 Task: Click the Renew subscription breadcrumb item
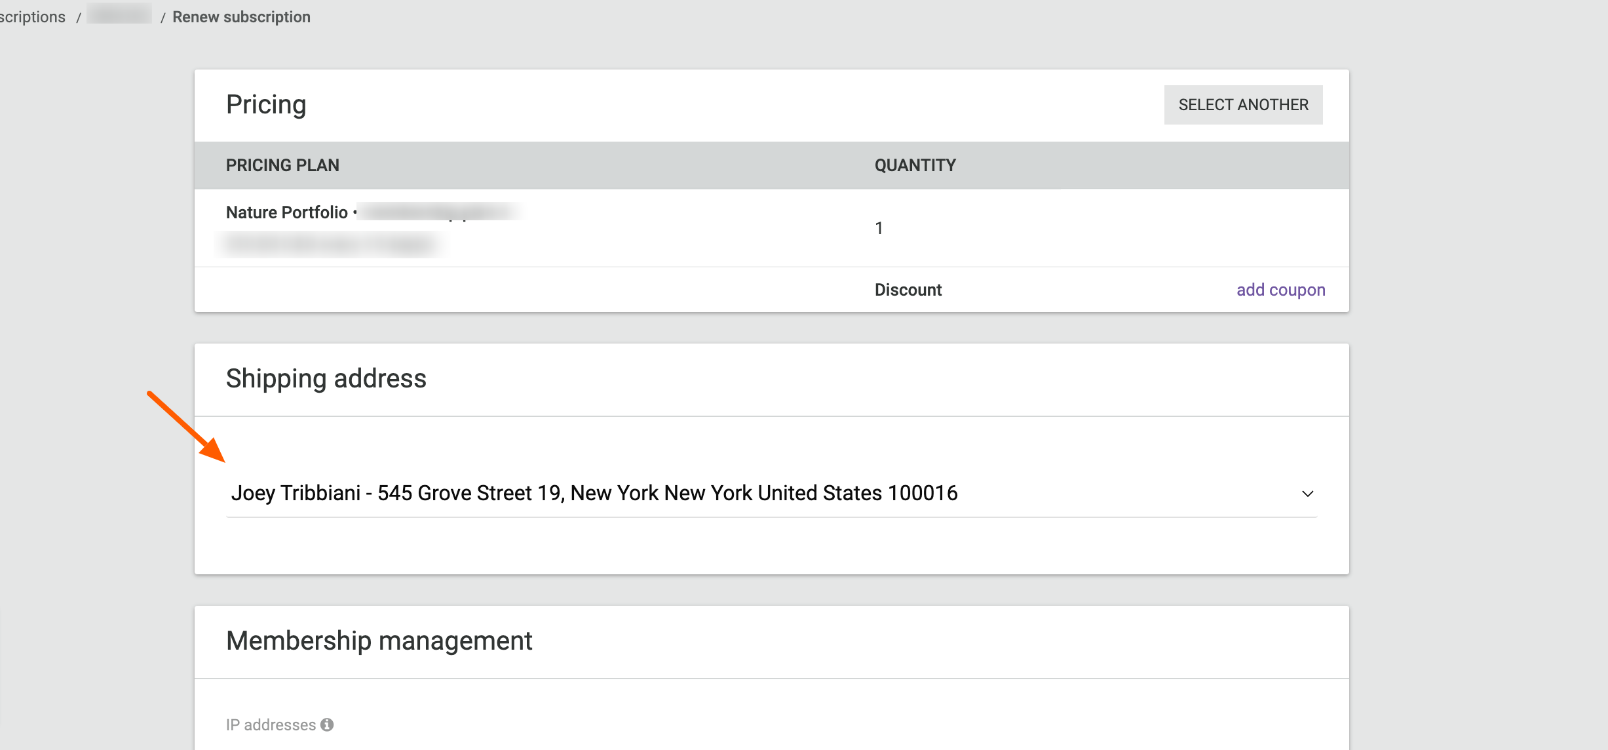pos(241,17)
